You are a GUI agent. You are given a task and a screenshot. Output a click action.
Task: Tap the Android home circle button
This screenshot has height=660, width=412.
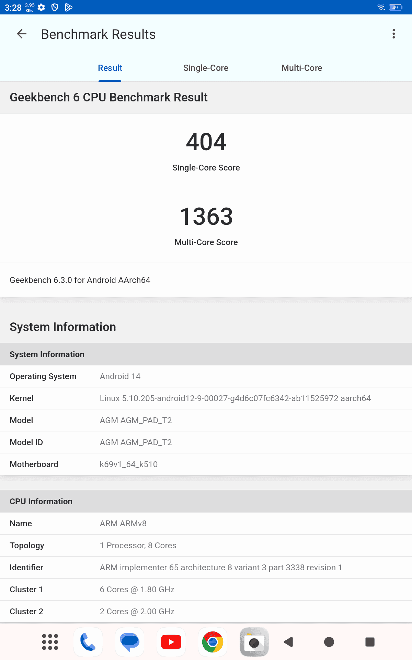329,642
